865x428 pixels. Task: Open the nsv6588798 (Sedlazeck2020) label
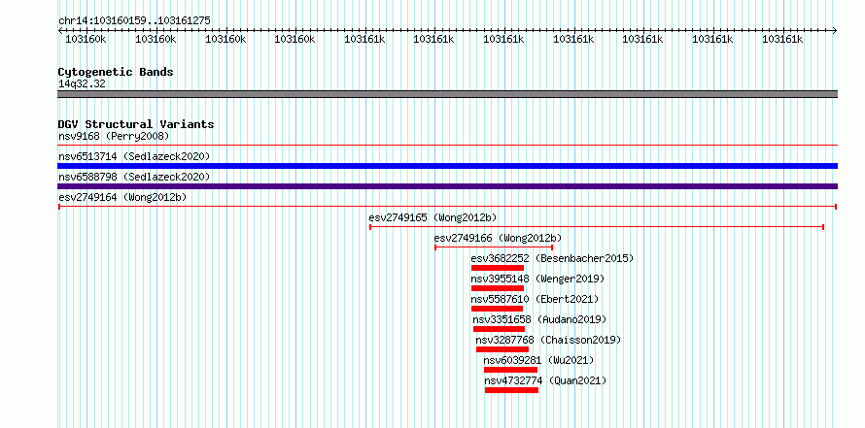(x=134, y=177)
